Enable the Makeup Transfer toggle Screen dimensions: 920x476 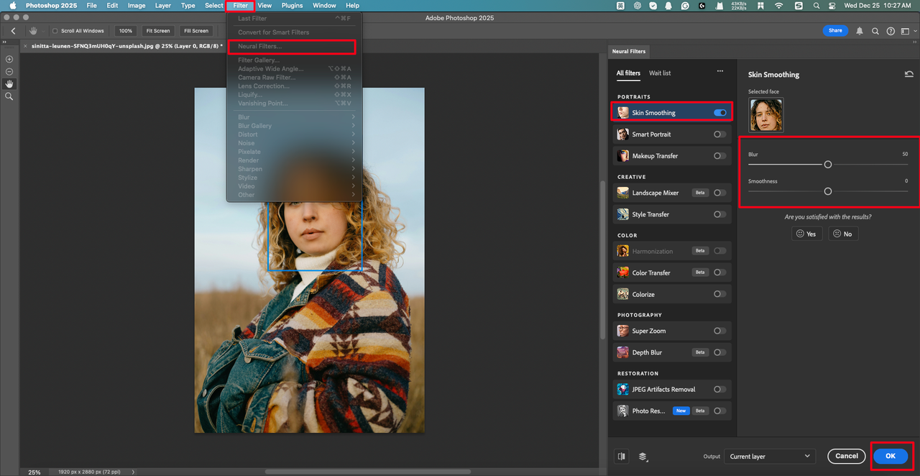coord(720,155)
